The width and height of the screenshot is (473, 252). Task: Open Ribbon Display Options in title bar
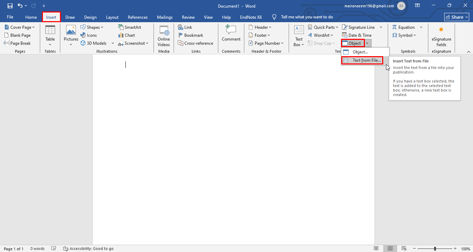[418, 6]
